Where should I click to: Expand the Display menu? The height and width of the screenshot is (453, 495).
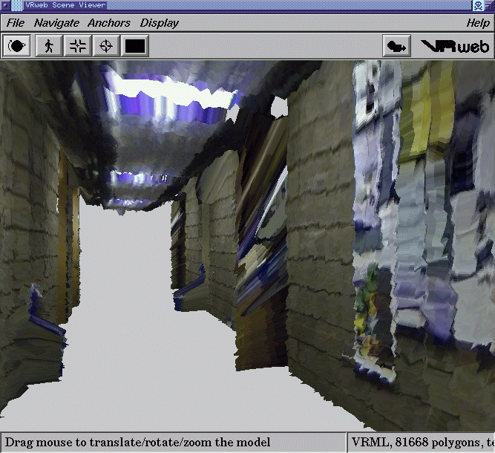pos(159,23)
